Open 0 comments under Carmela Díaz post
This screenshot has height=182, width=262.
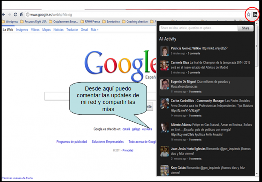coord(194,72)
